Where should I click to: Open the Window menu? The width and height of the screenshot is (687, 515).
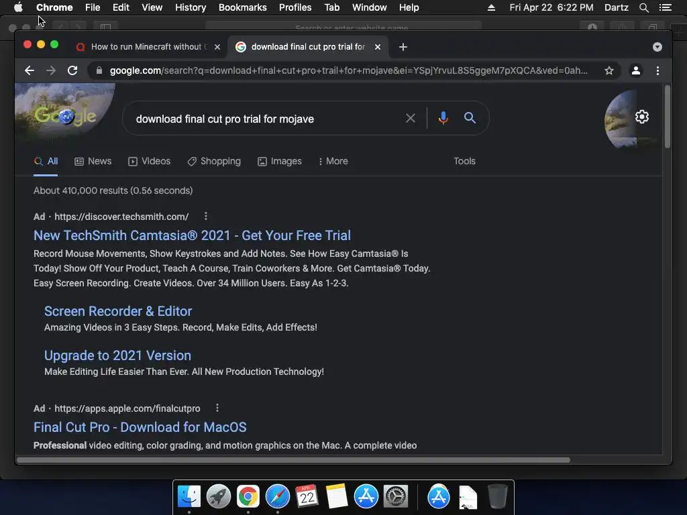(x=370, y=7)
